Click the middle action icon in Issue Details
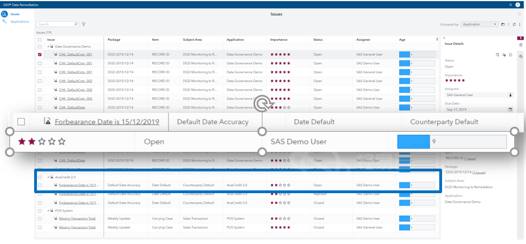526x244 pixels. pos(504,55)
